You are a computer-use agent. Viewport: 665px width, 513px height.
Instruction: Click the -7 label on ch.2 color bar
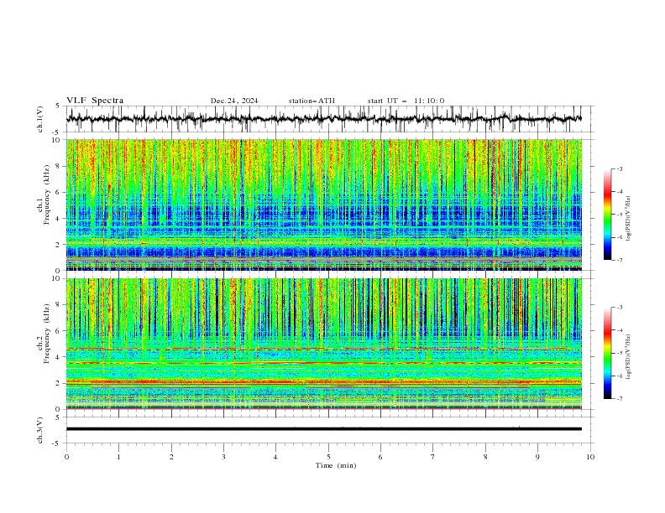tap(619, 398)
